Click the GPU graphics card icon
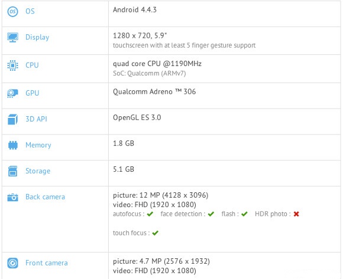Image resolution: width=343 pixels, height=279 pixels. [12, 93]
